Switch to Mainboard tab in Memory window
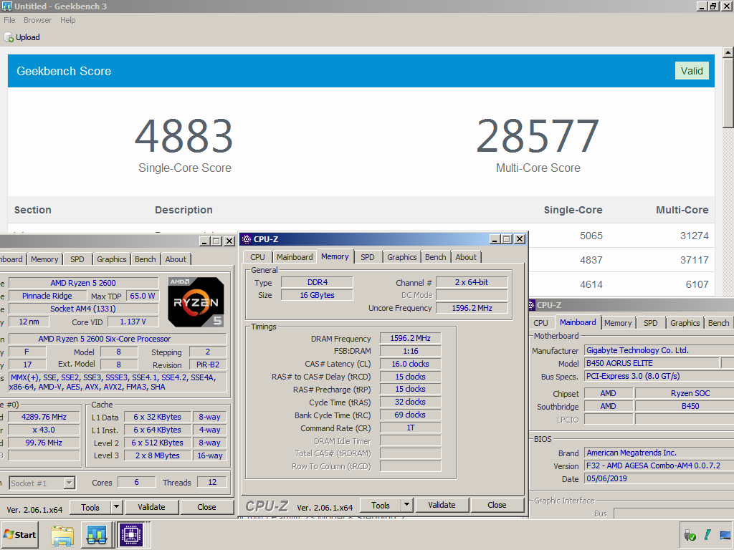The width and height of the screenshot is (734, 550). pyautogui.click(x=295, y=257)
